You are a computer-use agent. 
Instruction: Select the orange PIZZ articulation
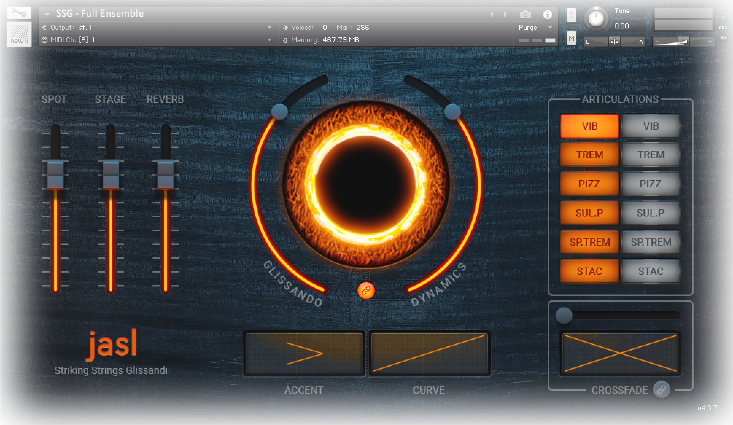coord(589,184)
